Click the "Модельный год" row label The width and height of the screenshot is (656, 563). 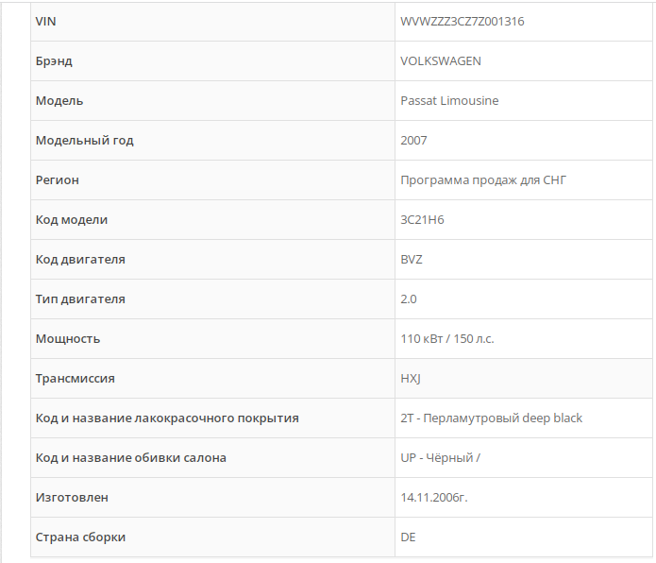click(x=84, y=140)
